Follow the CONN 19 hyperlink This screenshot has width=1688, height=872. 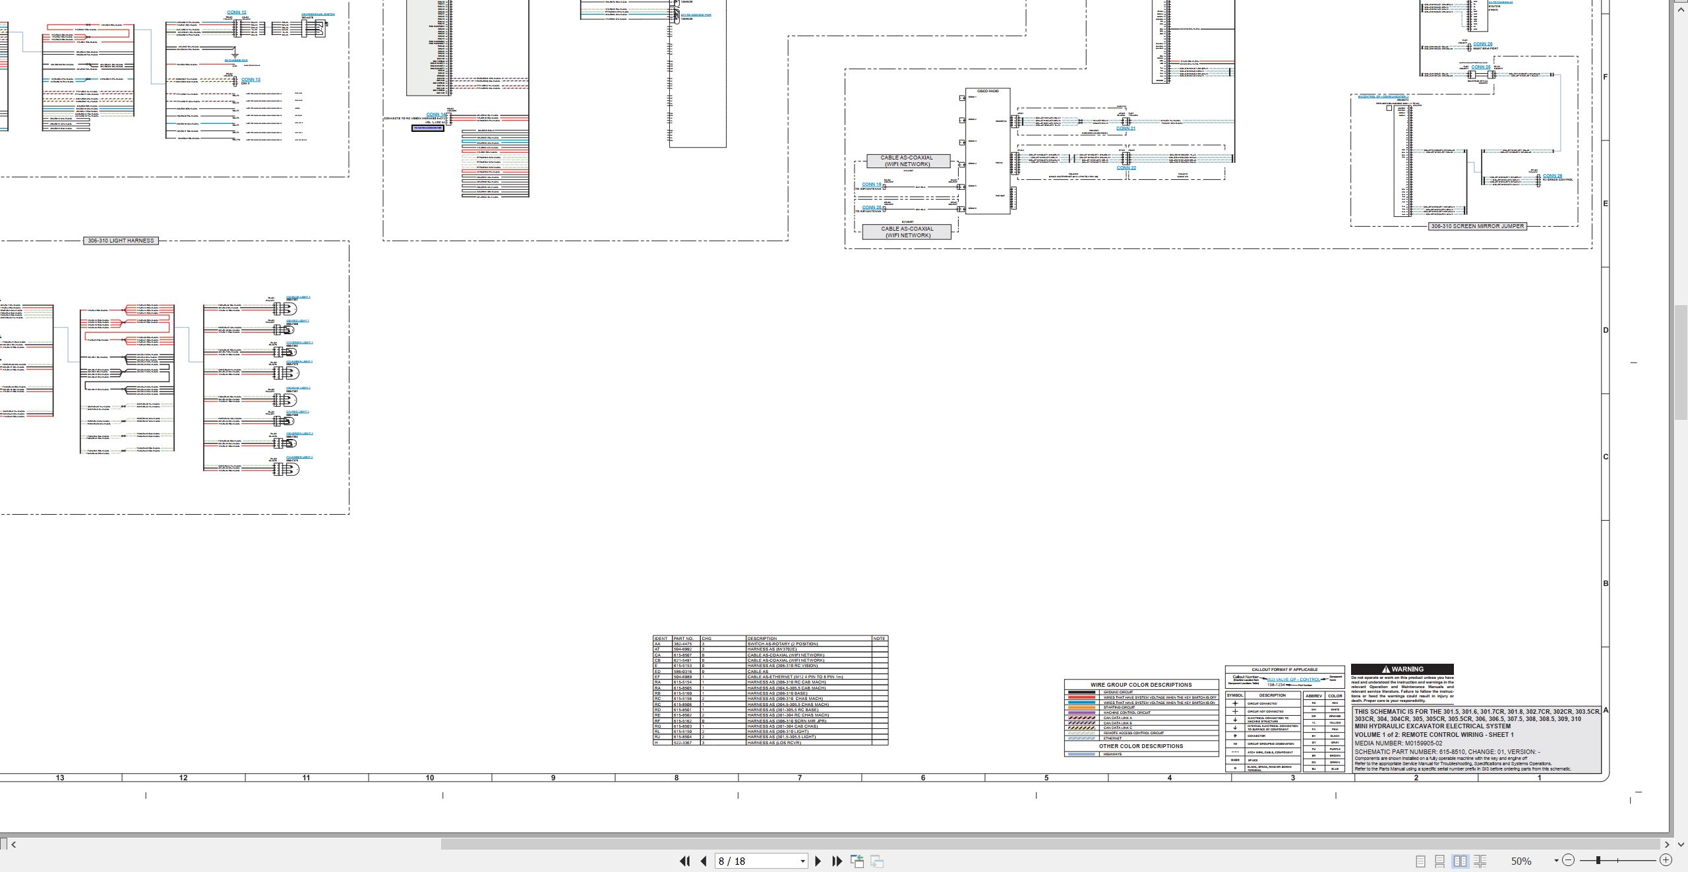tap(872, 185)
